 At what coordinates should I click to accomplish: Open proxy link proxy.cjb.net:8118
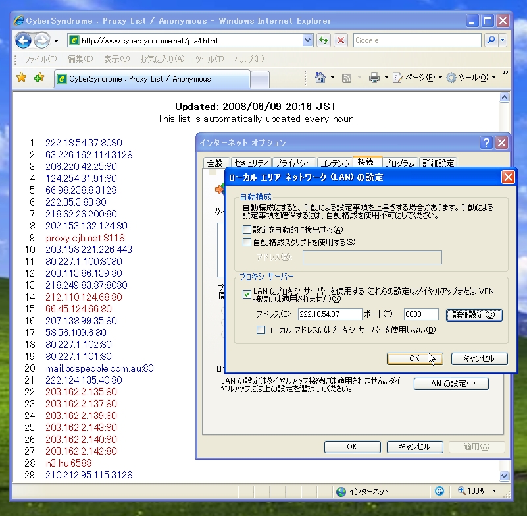[86, 238]
